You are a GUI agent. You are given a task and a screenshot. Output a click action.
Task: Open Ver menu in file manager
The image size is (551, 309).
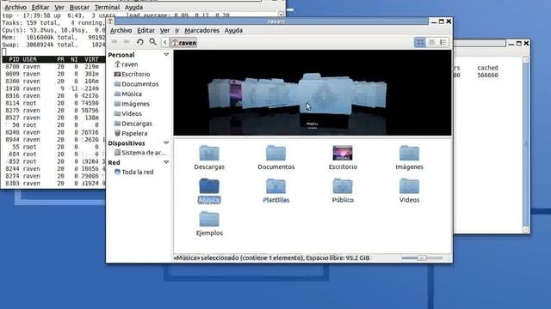(x=164, y=31)
